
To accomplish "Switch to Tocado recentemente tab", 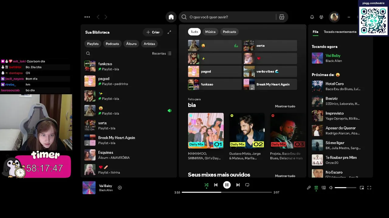I will (340, 32).
